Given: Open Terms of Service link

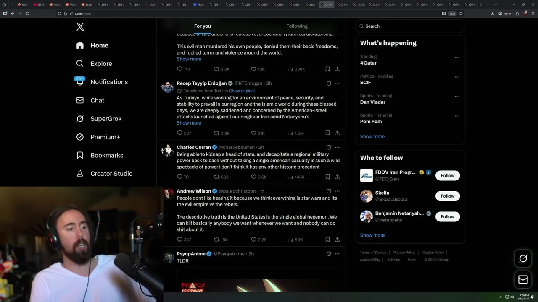Looking at the screenshot, I should click(373, 253).
